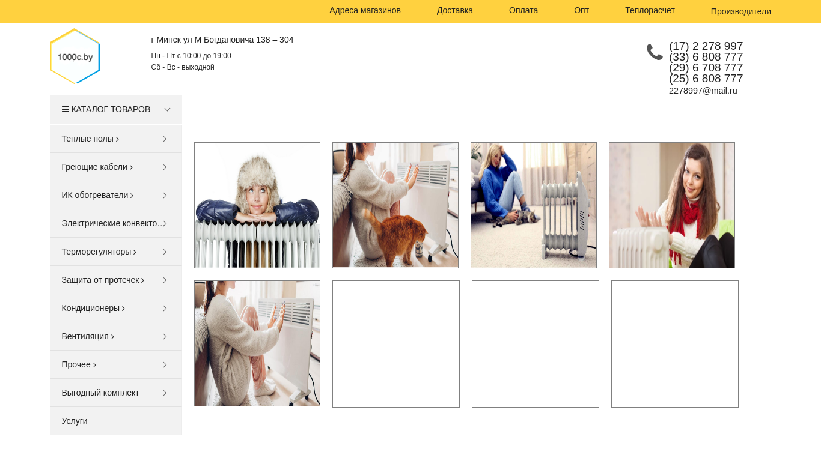
Task: Expand the Вентиляция right arrow
Action: pyautogui.click(x=165, y=336)
